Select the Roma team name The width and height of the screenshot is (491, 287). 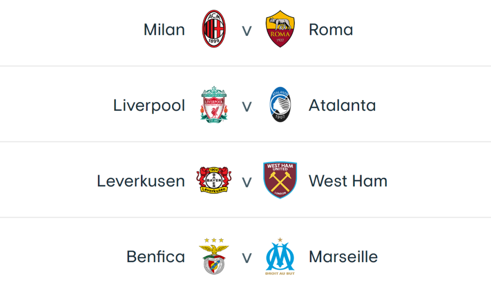331,30
